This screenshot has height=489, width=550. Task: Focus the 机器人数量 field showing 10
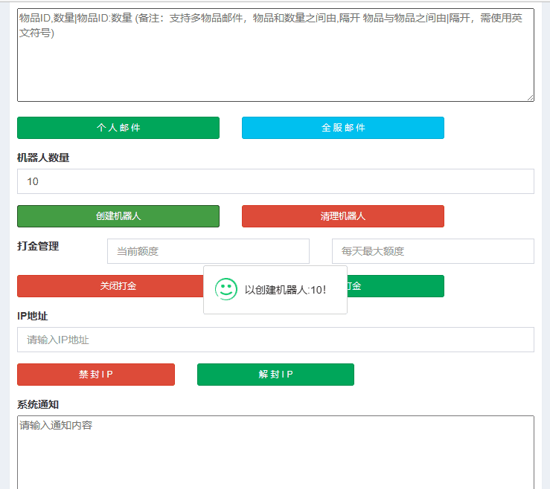click(275, 181)
